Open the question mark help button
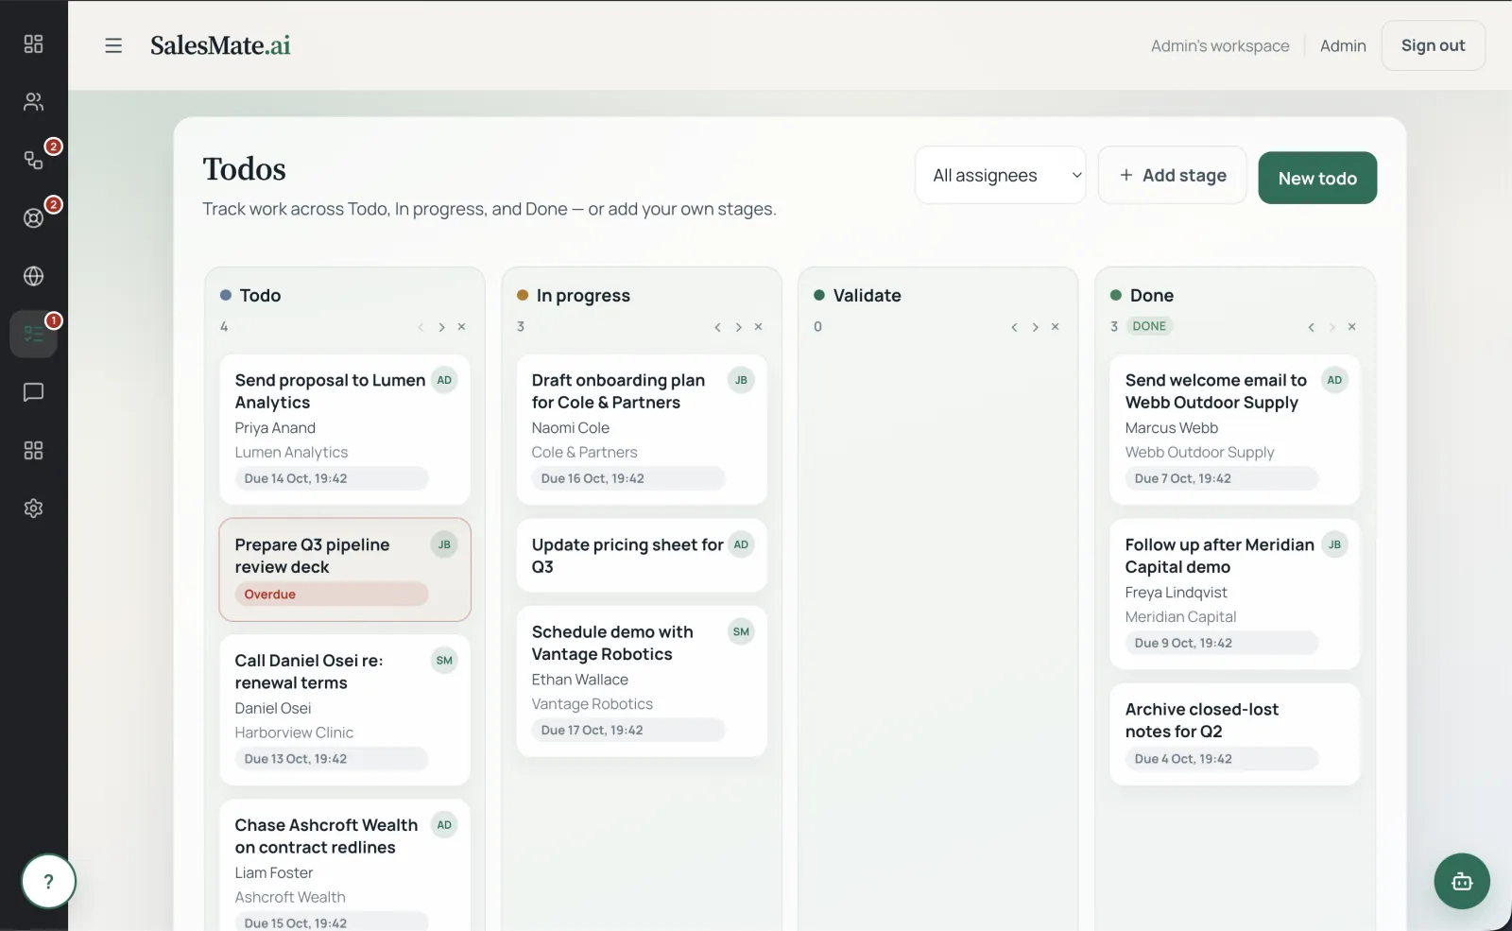The image size is (1512, 931). (x=48, y=882)
